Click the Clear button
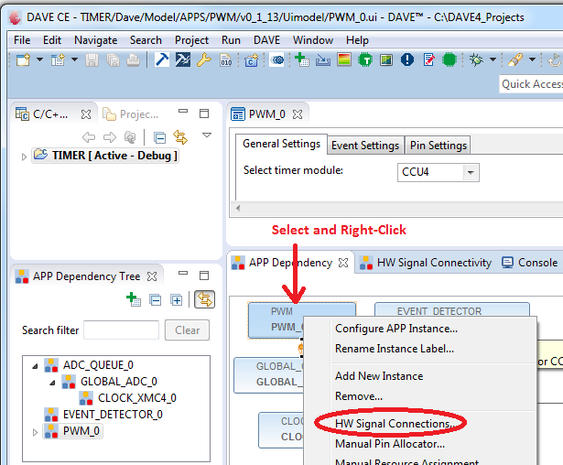This screenshot has height=465, width=563. click(187, 330)
